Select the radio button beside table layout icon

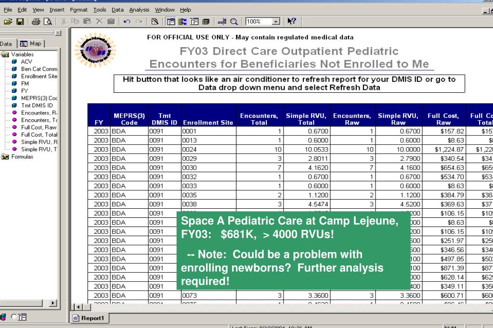point(13,316)
